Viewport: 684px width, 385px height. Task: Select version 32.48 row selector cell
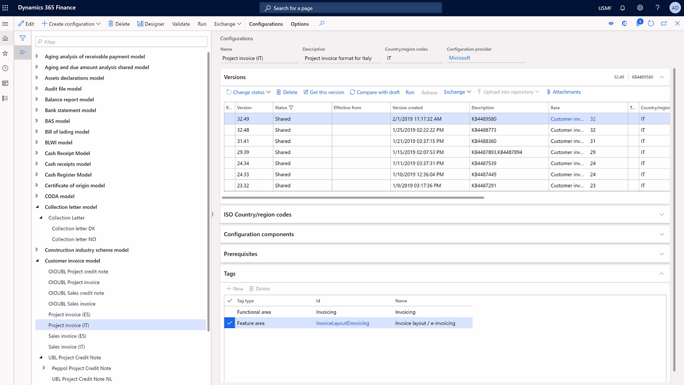[229, 130]
